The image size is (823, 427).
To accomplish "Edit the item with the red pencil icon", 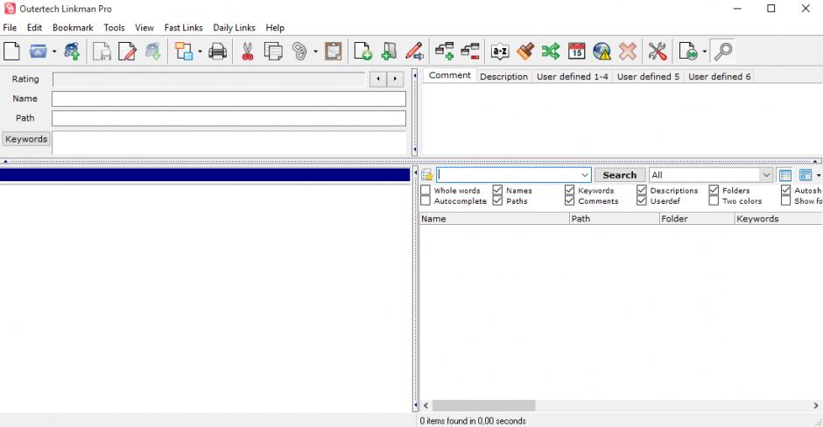I will (x=414, y=52).
